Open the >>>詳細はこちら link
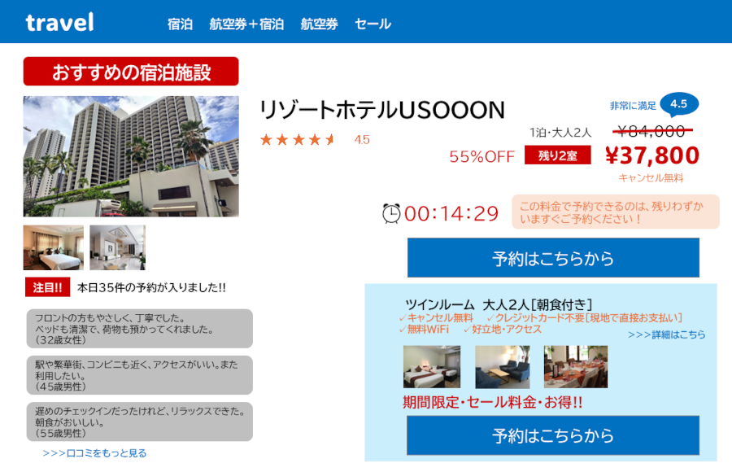732x472 pixels. point(666,334)
